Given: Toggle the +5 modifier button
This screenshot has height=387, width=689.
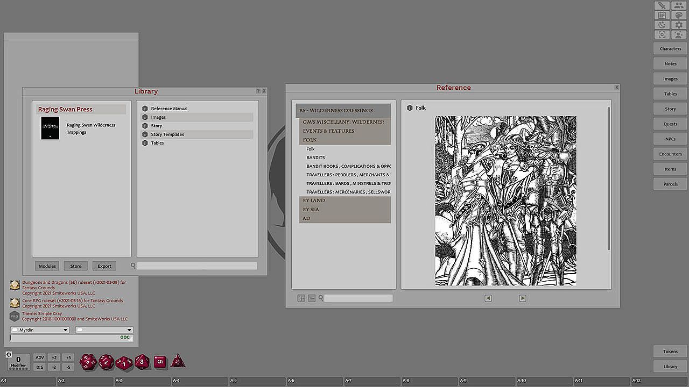Looking at the screenshot, I should (67, 357).
